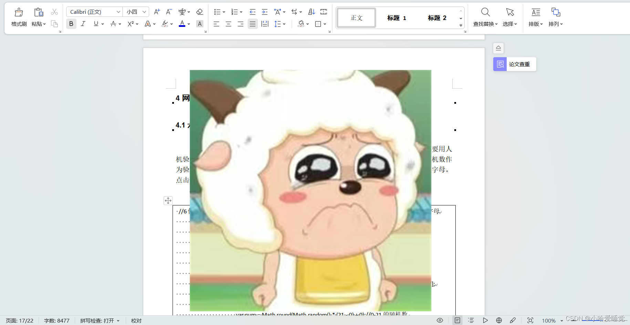This screenshot has height=325, width=630.
Task: Open the zoom level 100% dropdown
Action: pos(551,321)
